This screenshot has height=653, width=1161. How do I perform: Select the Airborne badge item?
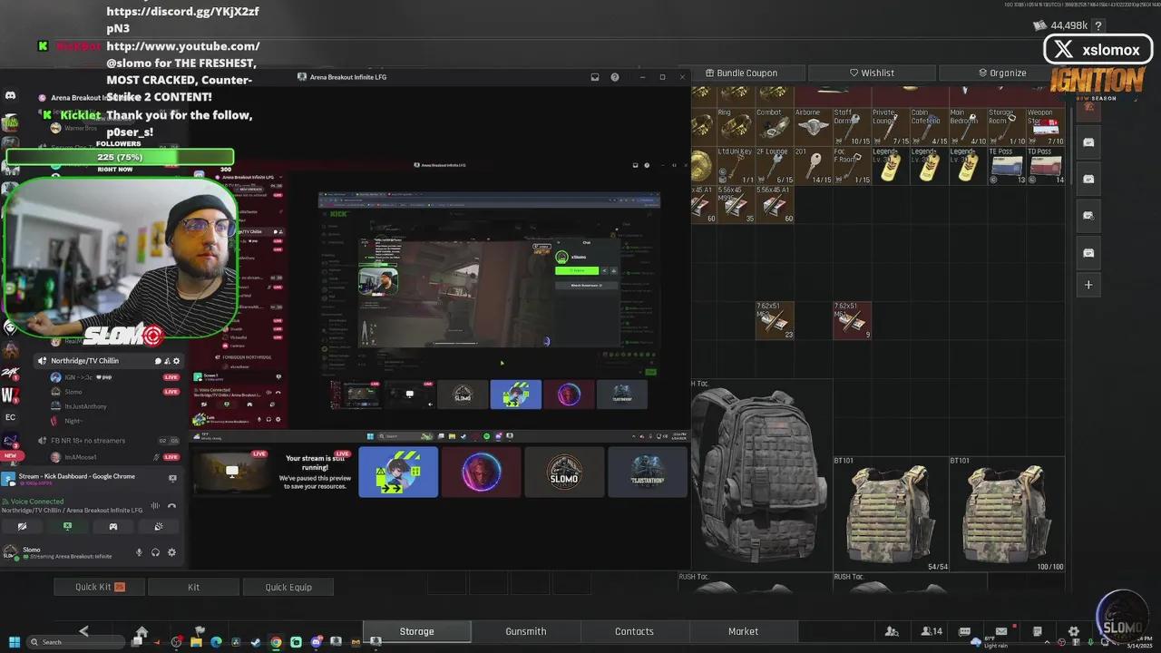tap(814, 127)
